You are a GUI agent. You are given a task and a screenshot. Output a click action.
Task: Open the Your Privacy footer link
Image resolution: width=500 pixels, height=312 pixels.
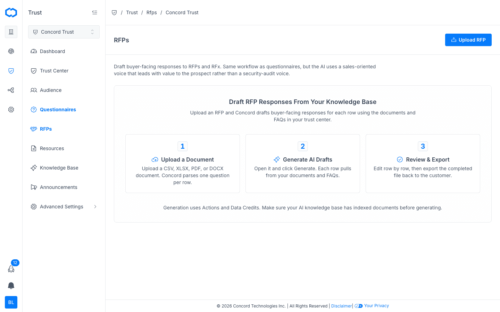(x=376, y=306)
